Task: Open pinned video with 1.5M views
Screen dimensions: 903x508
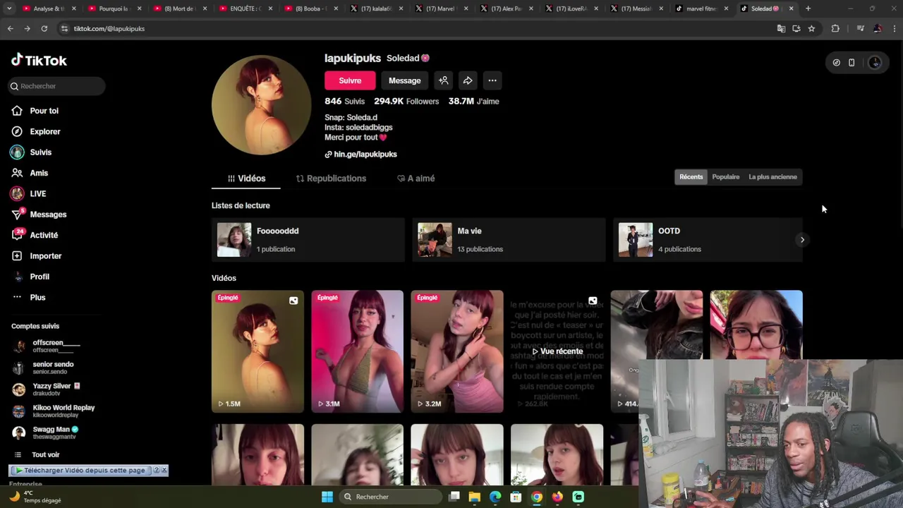Action: point(257,351)
